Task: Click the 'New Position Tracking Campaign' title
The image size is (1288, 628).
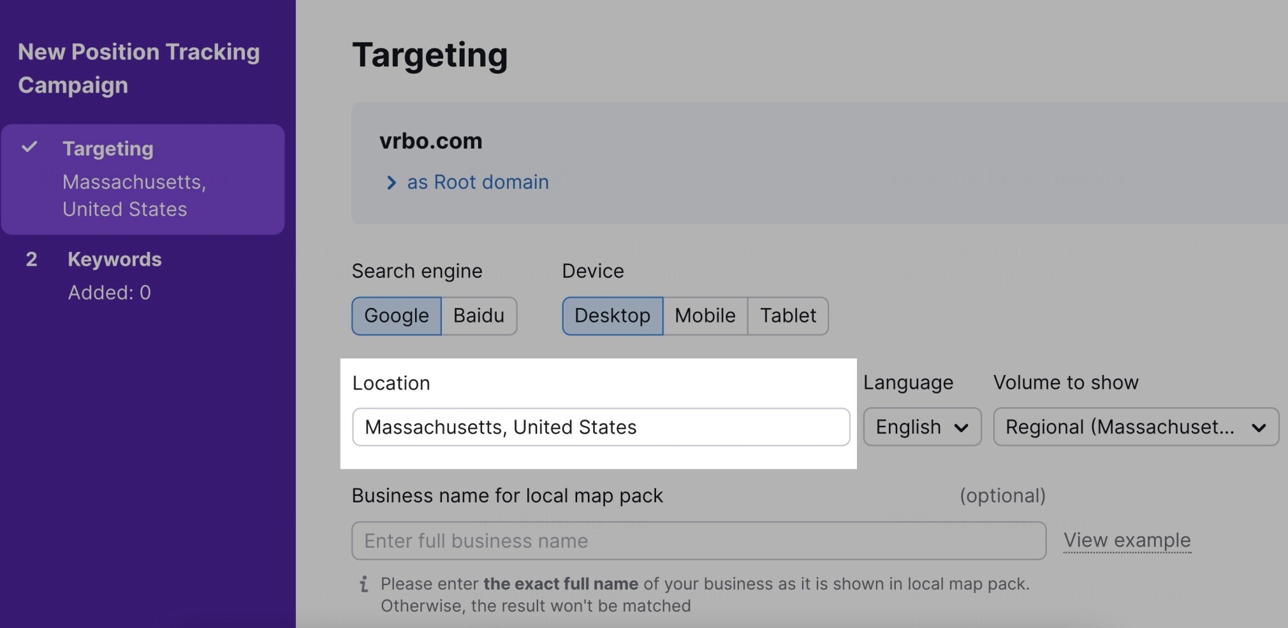Action: [x=139, y=68]
